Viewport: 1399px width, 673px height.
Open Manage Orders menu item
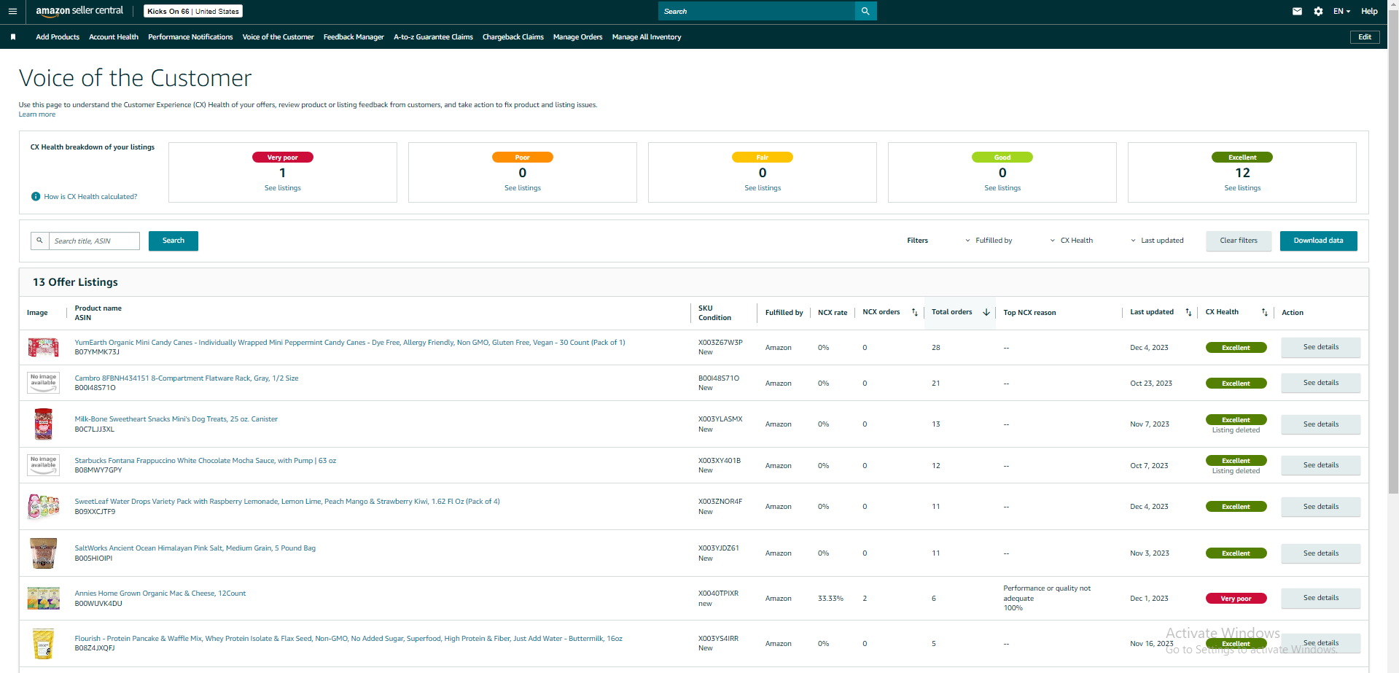pos(577,37)
